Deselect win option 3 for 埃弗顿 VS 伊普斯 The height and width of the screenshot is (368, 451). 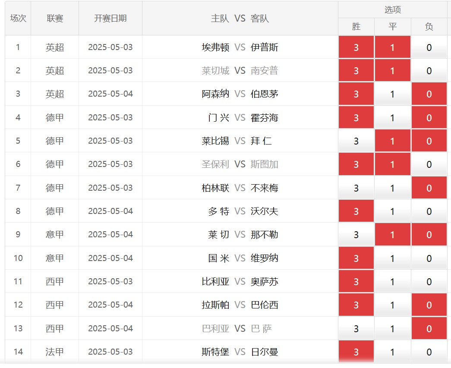pos(356,47)
